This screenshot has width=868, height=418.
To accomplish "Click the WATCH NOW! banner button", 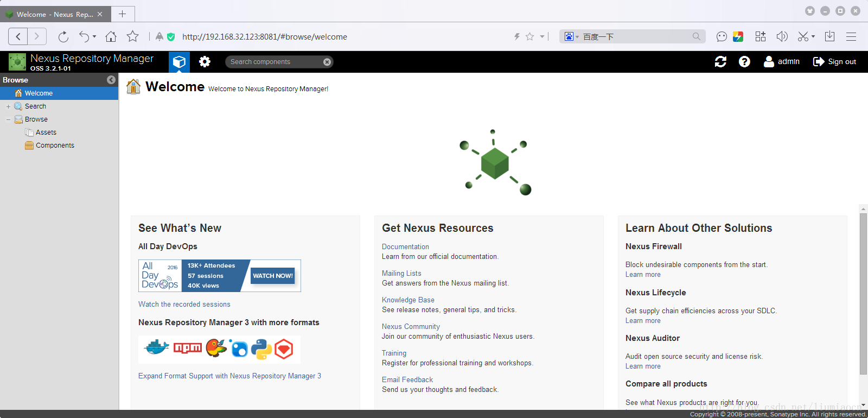I will click(x=273, y=276).
